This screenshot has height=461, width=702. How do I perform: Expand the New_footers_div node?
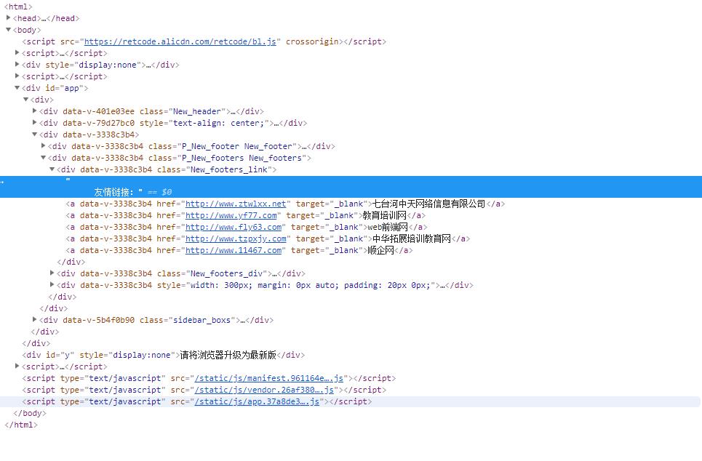pos(52,273)
